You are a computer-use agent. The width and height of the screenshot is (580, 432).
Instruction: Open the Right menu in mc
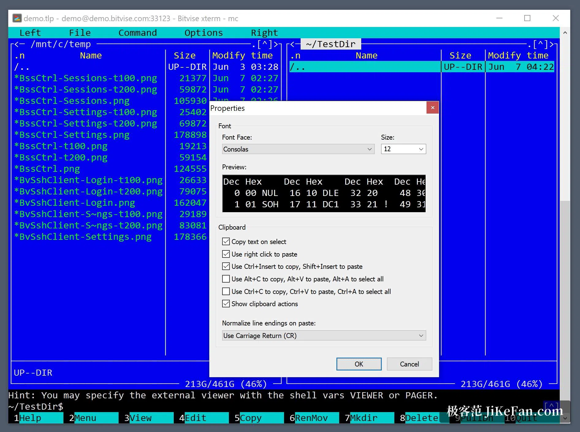[x=264, y=33]
